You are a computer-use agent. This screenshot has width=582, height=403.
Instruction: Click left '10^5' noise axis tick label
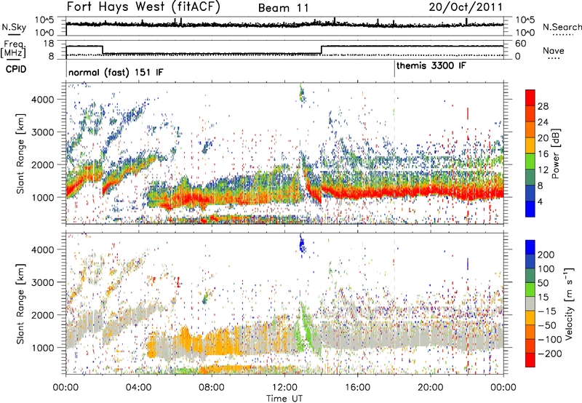[44, 20]
